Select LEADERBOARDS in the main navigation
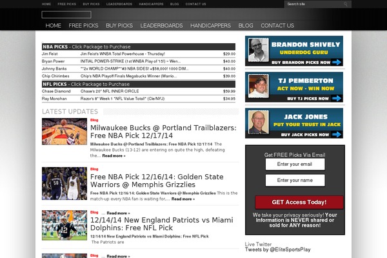 [x=161, y=25]
